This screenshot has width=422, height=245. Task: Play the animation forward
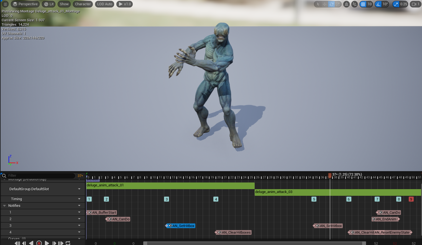point(47,243)
